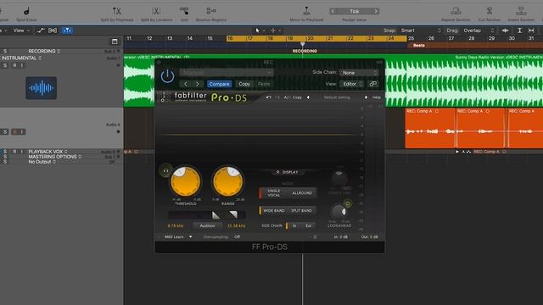The height and width of the screenshot is (305, 543).
Task: Click the Paste button
Action: pyautogui.click(x=264, y=84)
